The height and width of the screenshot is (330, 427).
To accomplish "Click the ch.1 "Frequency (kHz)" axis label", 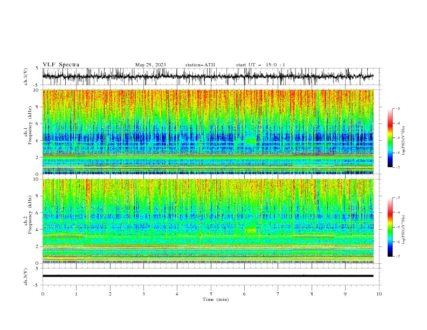I will click(30, 126).
